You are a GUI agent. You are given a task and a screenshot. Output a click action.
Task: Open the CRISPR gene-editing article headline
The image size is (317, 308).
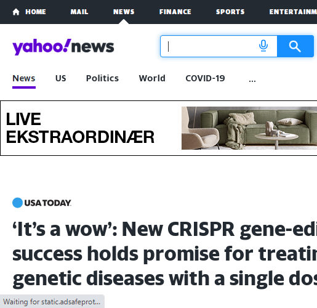[164, 254]
